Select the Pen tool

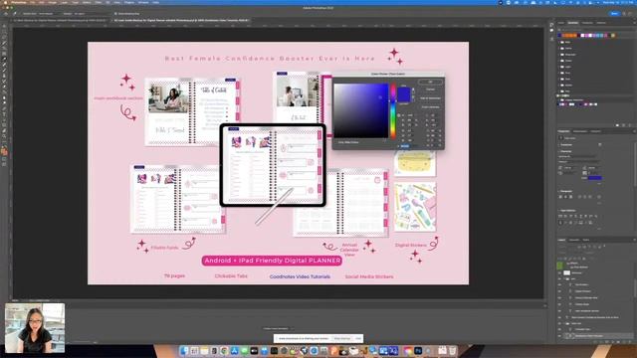point(4,108)
